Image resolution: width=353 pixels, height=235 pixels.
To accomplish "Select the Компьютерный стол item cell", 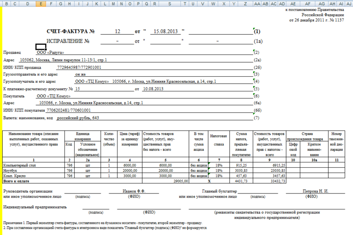I will tap(33, 165).
